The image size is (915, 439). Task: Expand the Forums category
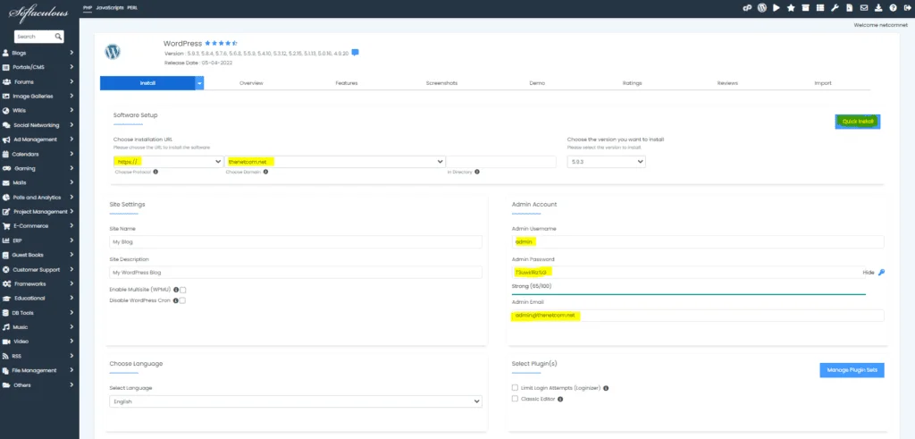pos(71,81)
